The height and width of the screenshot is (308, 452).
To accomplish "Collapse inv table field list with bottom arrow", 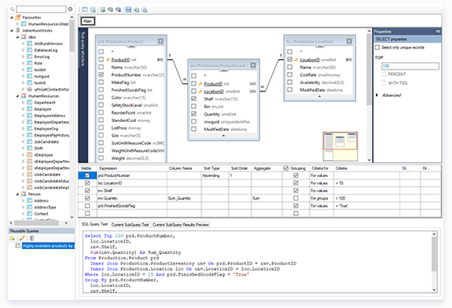I will tap(223, 136).
